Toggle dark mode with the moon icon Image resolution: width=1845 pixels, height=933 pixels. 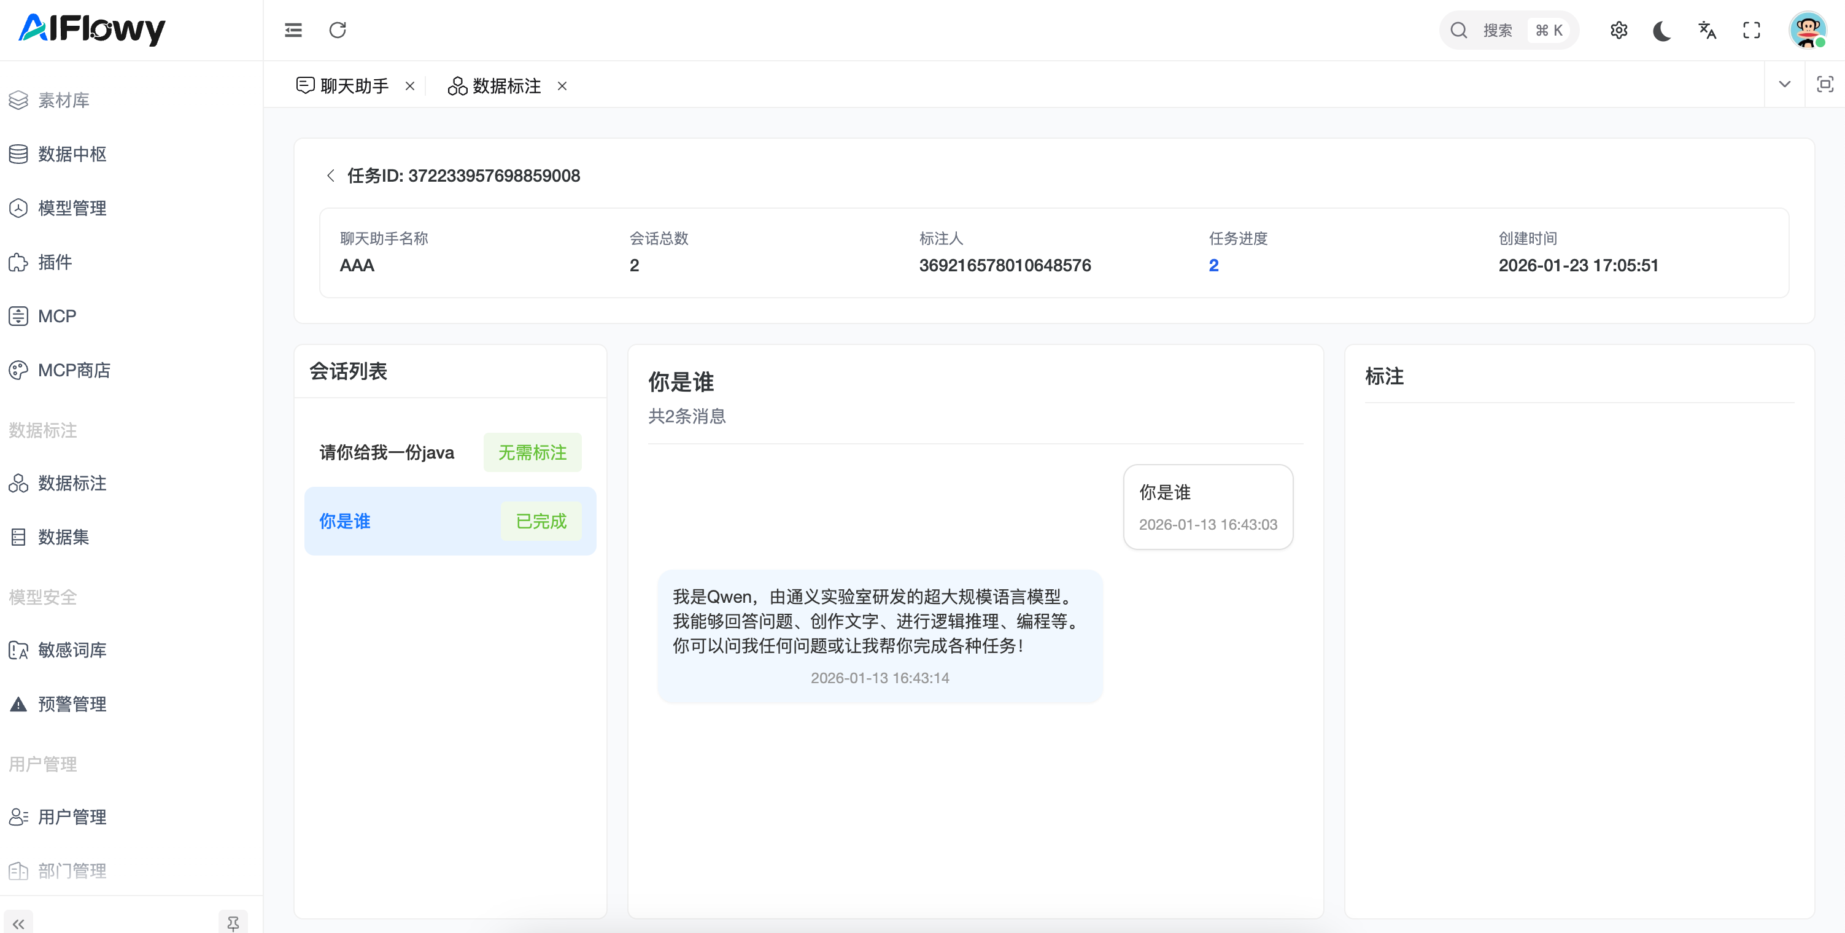1662,30
